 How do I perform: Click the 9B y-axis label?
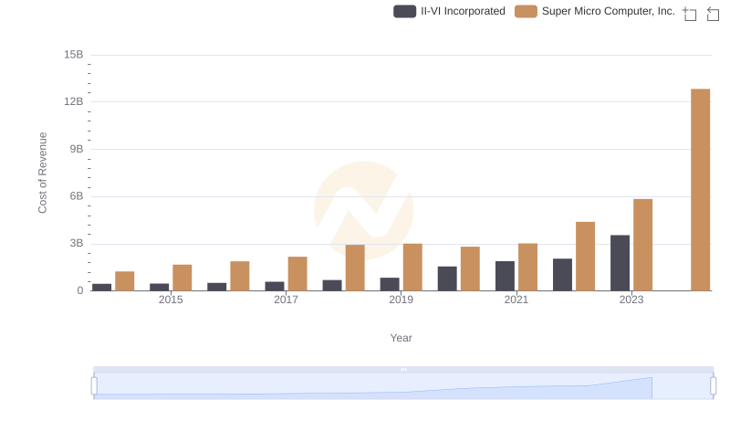(x=77, y=149)
